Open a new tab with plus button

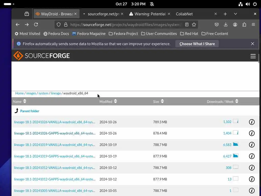pyautogui.click(x=225, y=14)
